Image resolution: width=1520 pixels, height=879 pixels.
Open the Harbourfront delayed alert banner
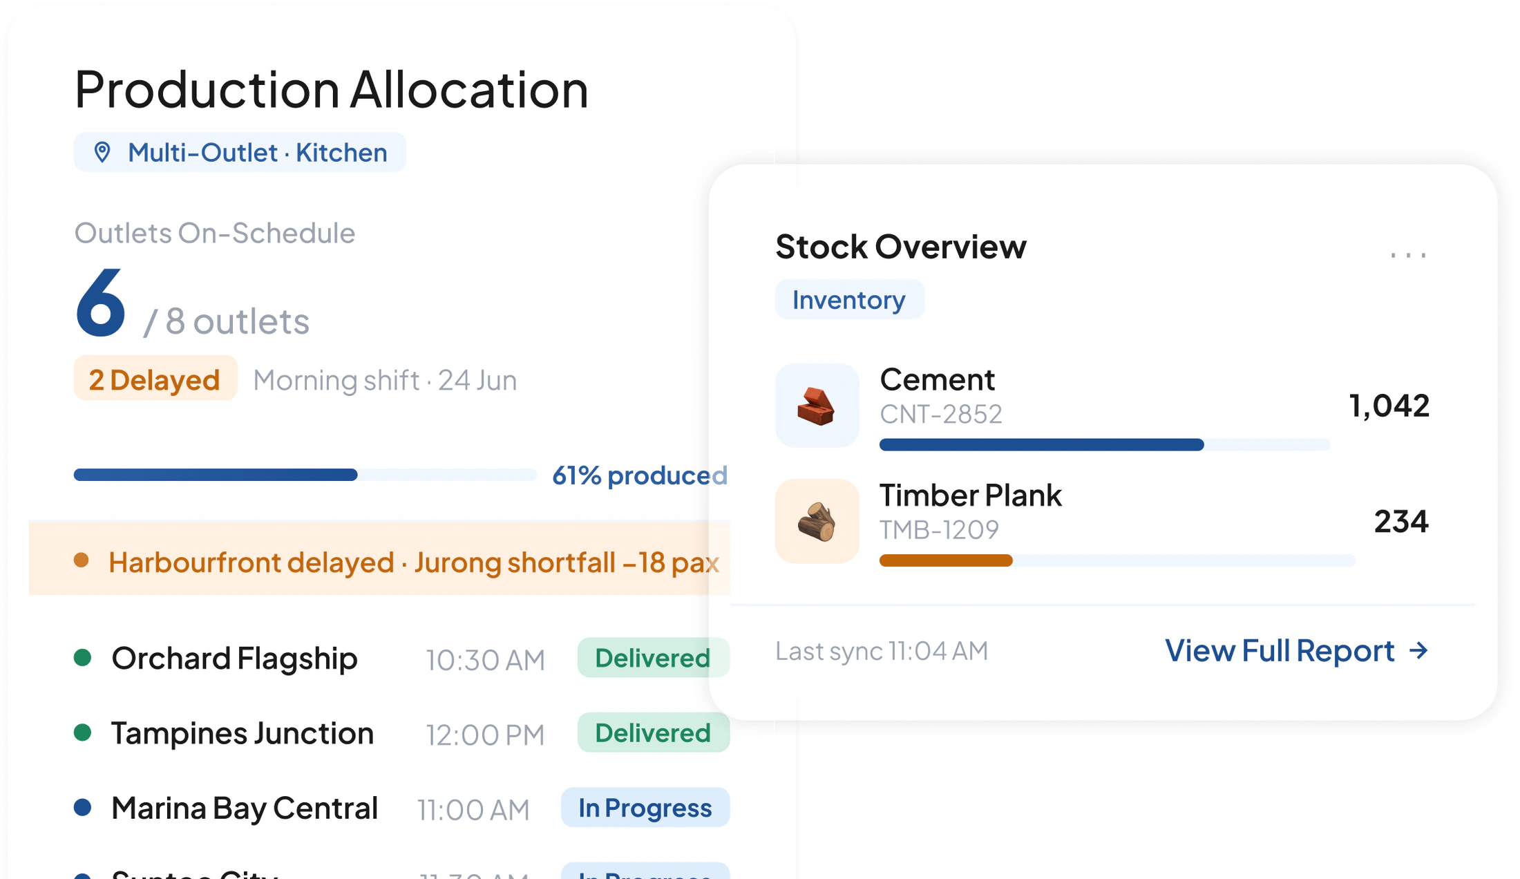(379, 559)
